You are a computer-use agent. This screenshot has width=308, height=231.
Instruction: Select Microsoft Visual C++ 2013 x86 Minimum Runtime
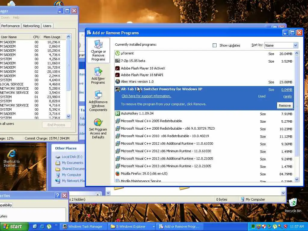[x=204, y=166]
